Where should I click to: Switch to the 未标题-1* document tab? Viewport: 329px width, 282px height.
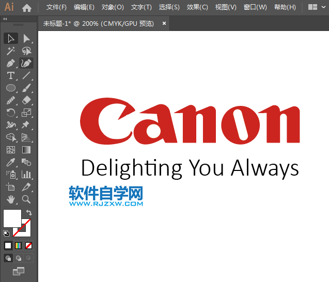point(99,24)
